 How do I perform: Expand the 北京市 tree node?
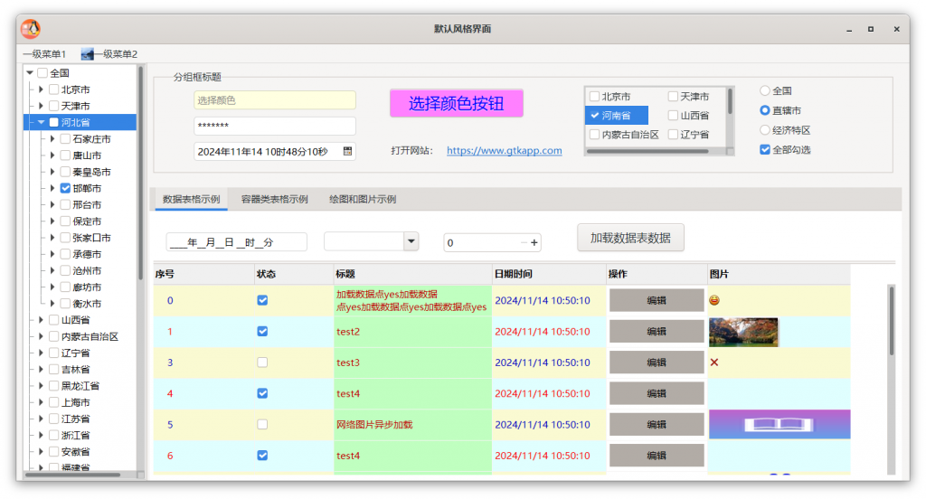coord(41,89)
